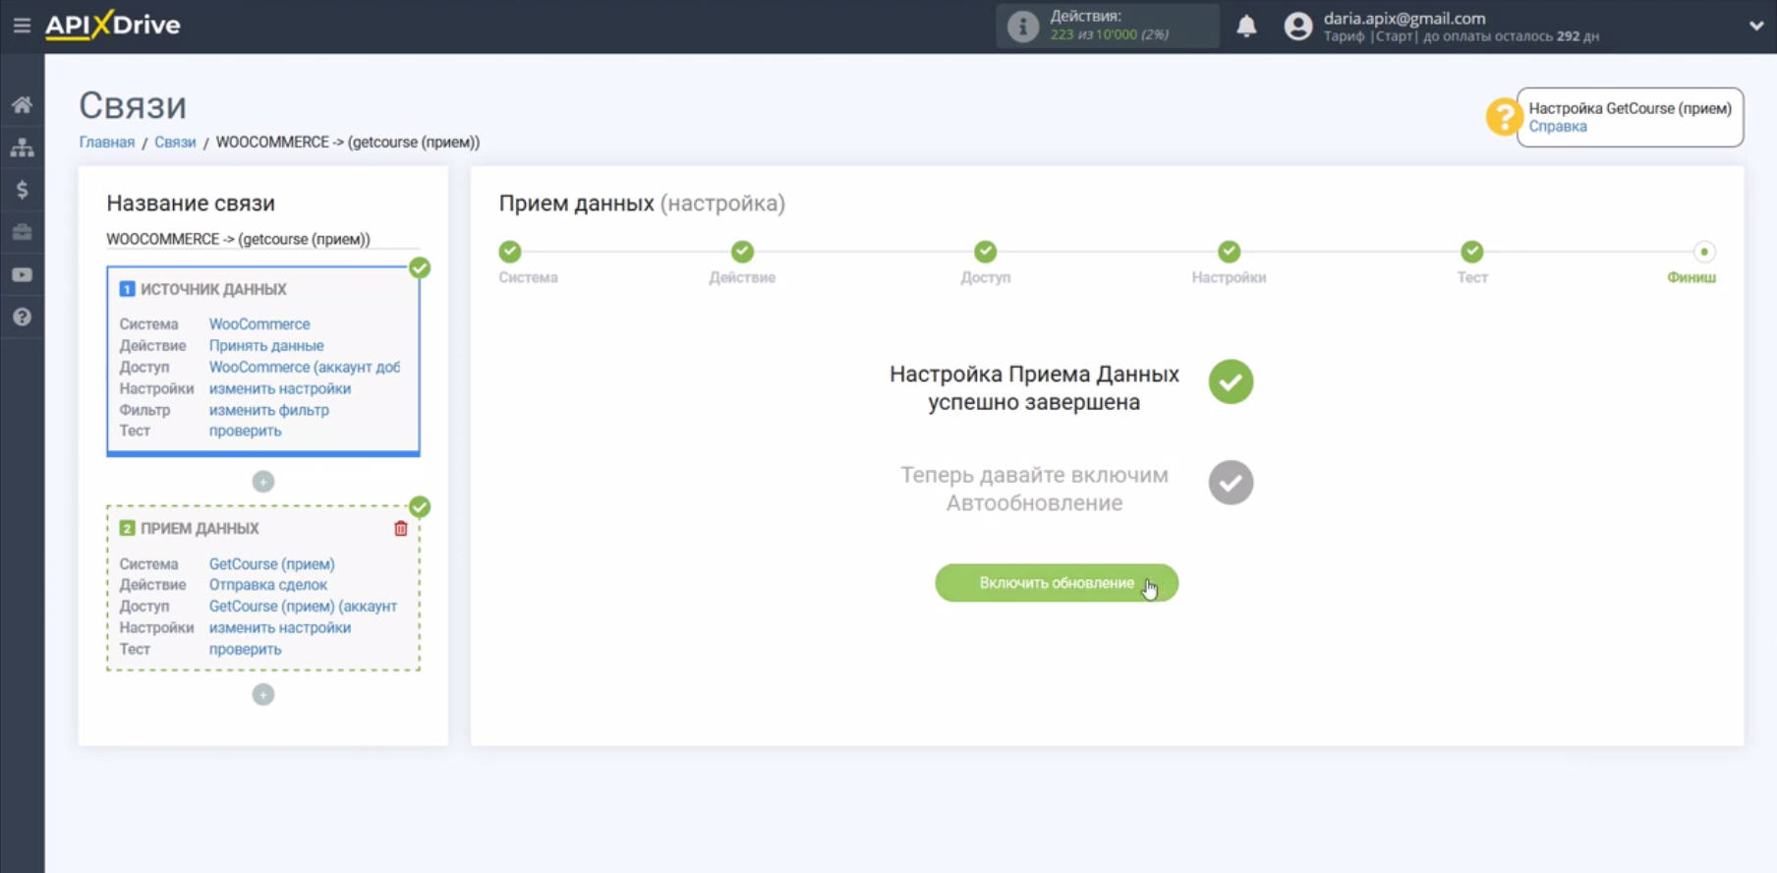Click Отправка сделок action link
This screenshot has width=1777, height=873.
pos(268,585)
